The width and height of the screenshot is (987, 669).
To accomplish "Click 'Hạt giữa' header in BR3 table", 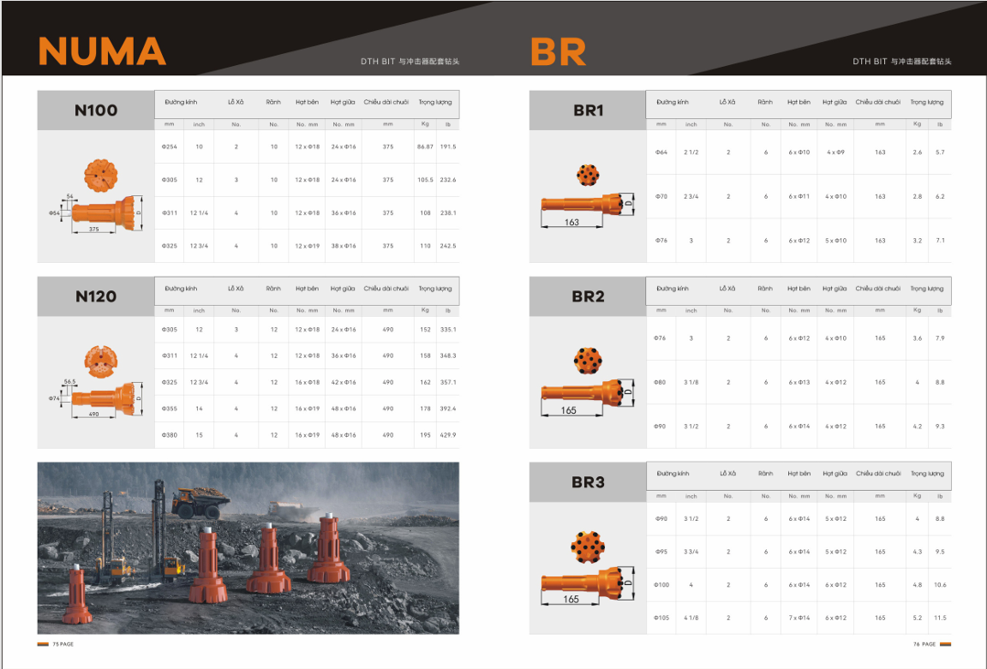I will (835, 474).
